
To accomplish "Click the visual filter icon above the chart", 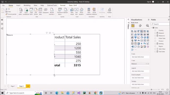I will coord(47,33).
